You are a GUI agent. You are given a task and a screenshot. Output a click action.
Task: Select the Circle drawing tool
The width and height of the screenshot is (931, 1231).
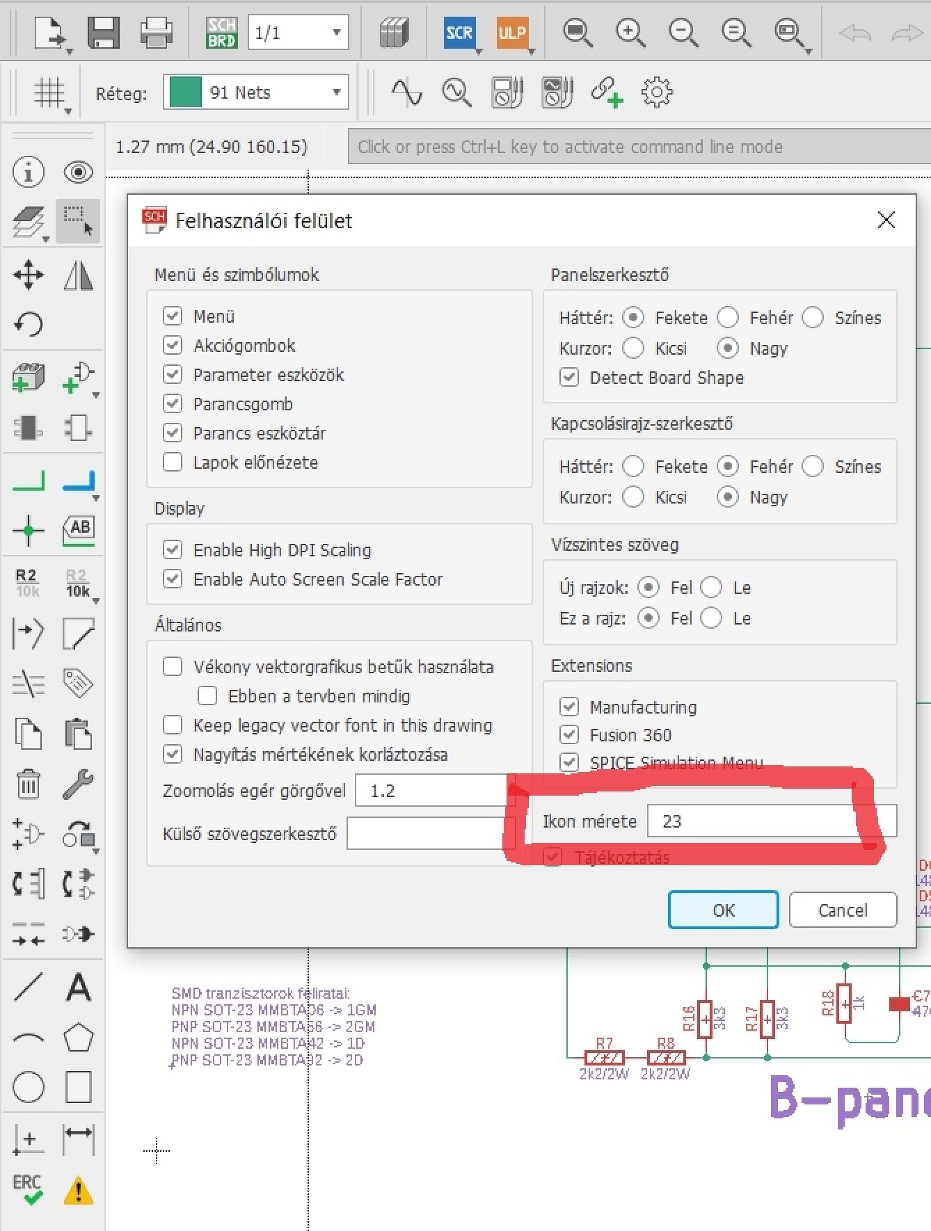coord(29,1087)
